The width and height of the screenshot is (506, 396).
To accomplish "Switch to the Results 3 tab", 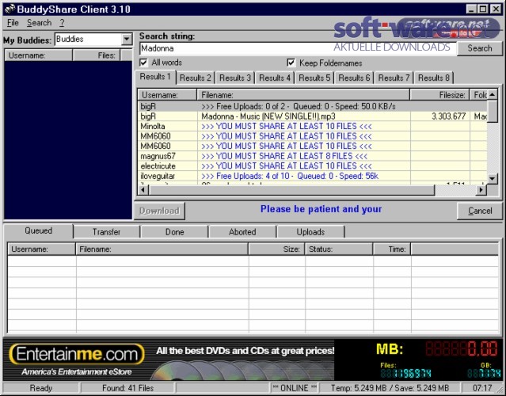I will pyautogui.click(x=235, y=78).
